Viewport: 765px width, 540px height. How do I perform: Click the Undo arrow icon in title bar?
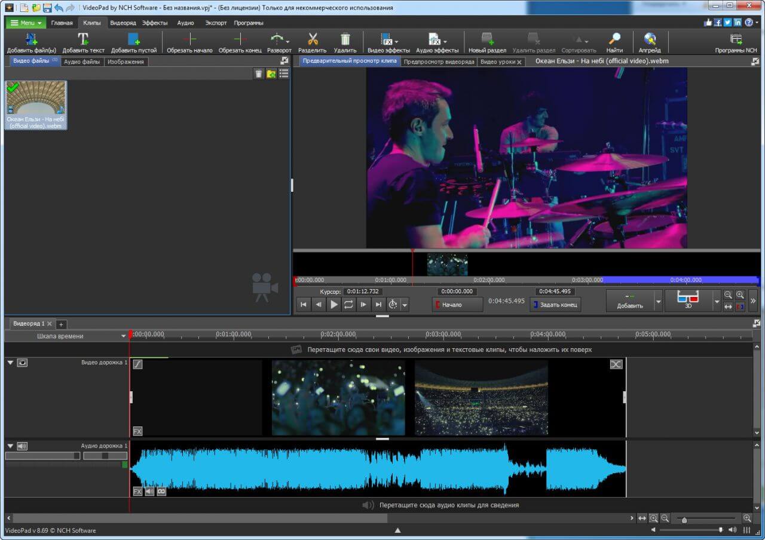click(x=59, y=8)
